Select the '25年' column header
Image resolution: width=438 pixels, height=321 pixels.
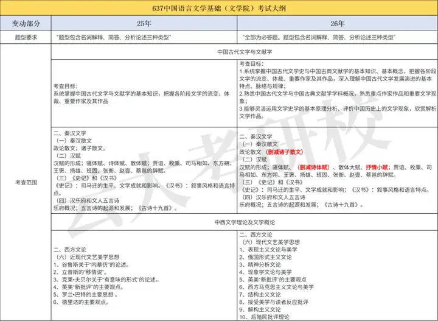(144, 24)
